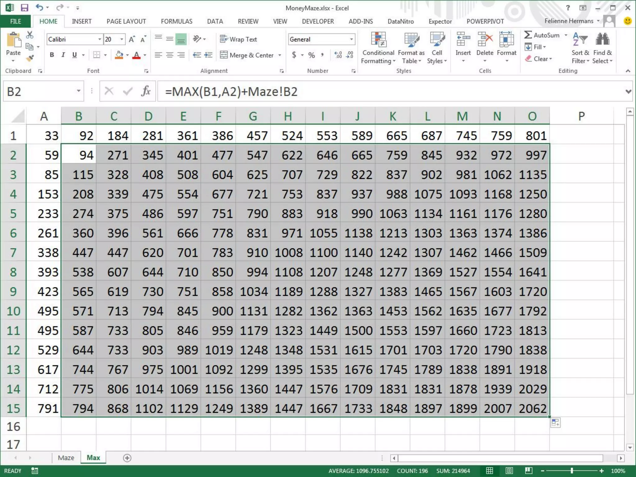This screenshot has width=636, height=477.
Task: Open the Borders button
Action: (97, 55)
